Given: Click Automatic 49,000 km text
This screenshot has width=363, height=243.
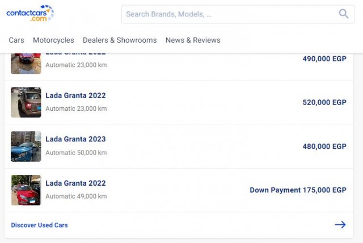Looking at the screenshot, I should [x=76, y=196].
